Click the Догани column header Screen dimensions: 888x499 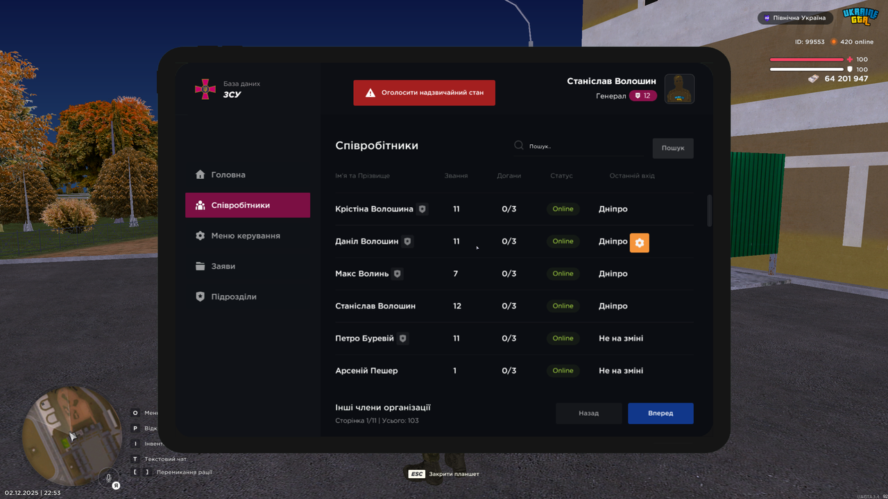click(509, 176)
